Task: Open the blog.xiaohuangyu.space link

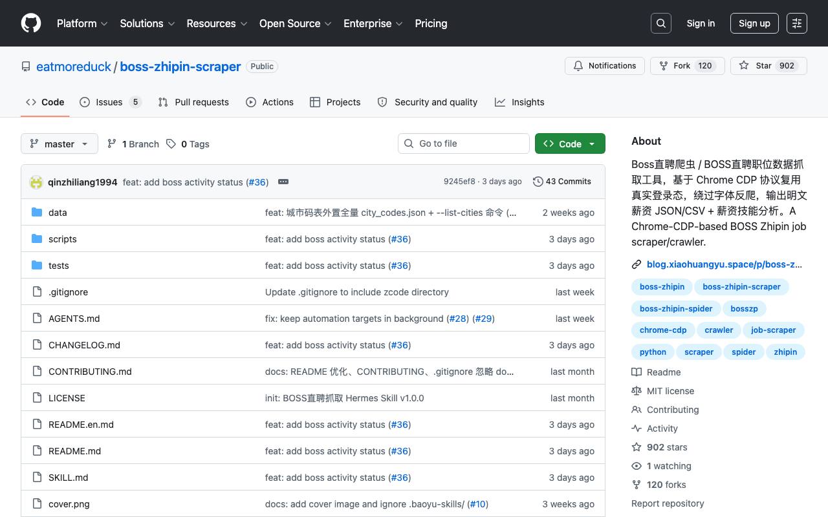Action: [x=724, y=264]
